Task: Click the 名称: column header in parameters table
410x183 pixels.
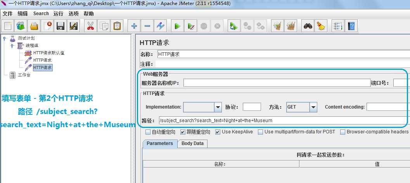Action: click(221, 164)
